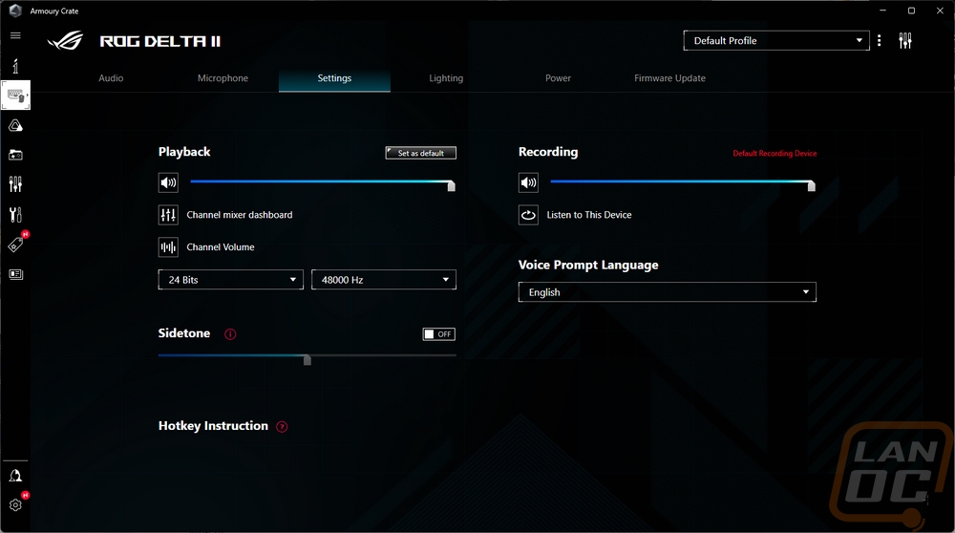Click the Channel Volume icon
Image resolution: width=955 pixels, height=533 pixels.
pyautogui.click(x=168, y=246)
